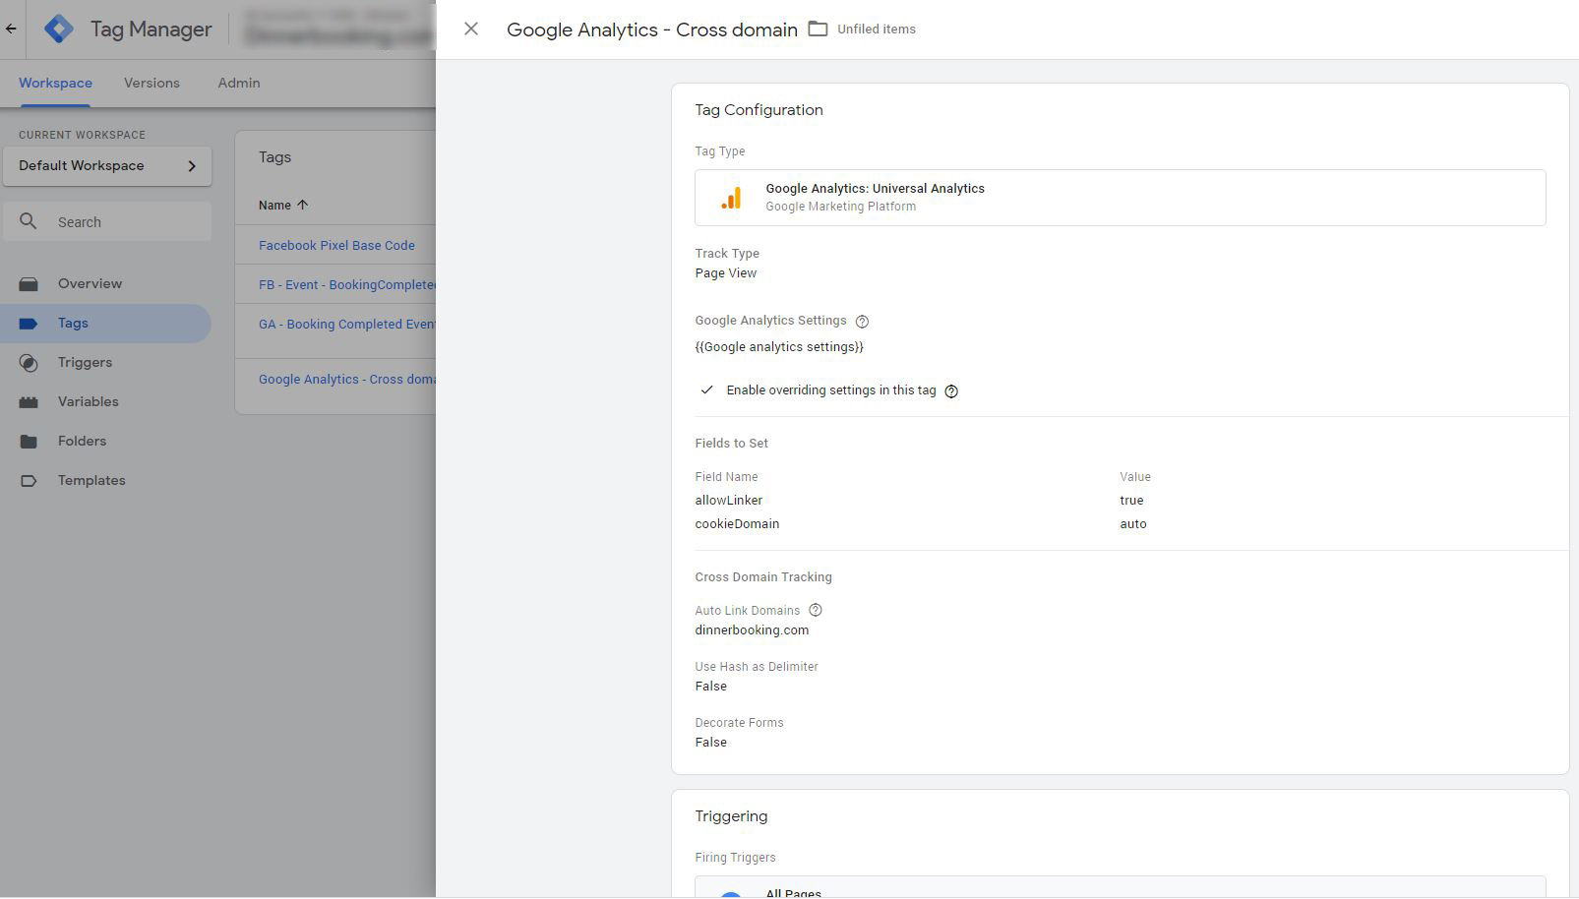The height and width of the screenshot is (899, 1579).
Task: Click the Triggers sidebar icon
Action: click(x=29, y=363)
